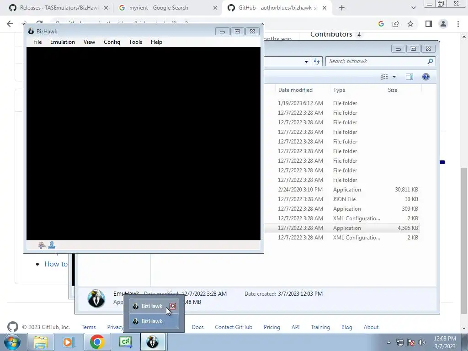The image size is (468, 351).
Task: Open the taskbar clock showing 12:08 PM
Action: tap(445, 342)
